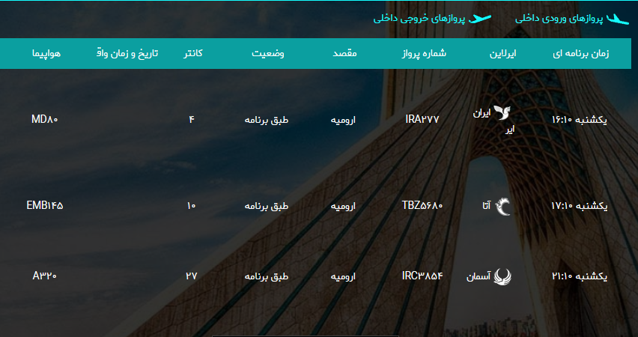Click مقصد column header
The width and height of the screenshot is (638, 337).
[x=344, y=53]
